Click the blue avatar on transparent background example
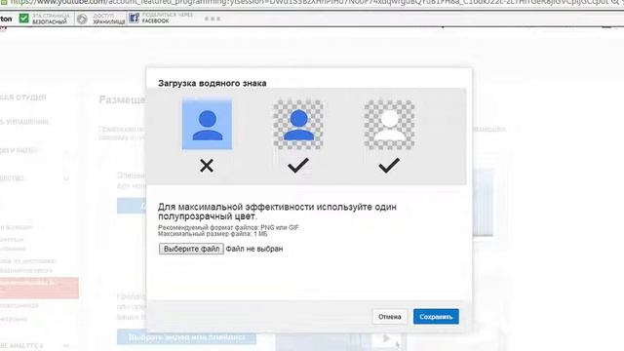Image resolution: width=624 pixels, height=351 pixels. pos(298,125)
